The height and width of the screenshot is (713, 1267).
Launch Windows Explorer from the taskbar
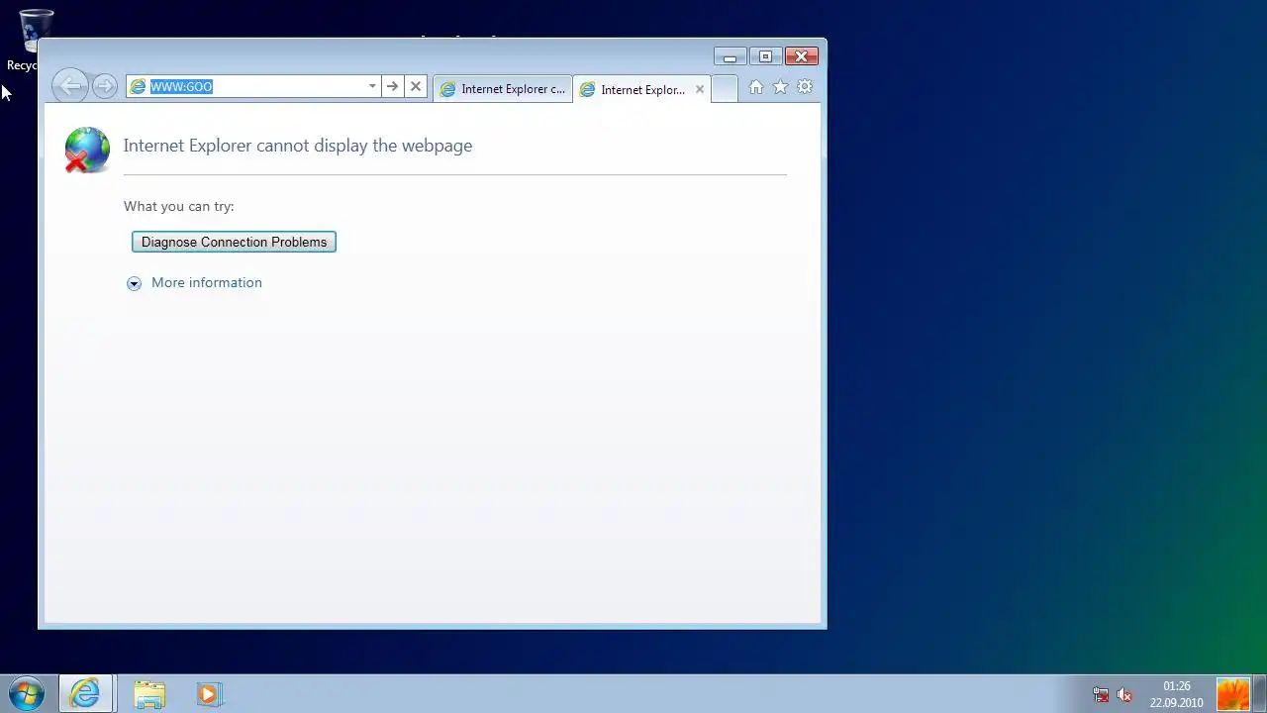point(149,693)
